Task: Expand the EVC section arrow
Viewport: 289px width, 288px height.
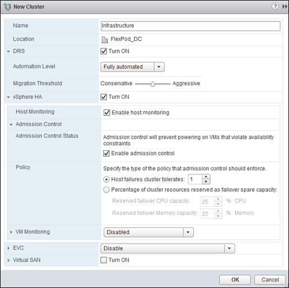Action: click(8, 248)
